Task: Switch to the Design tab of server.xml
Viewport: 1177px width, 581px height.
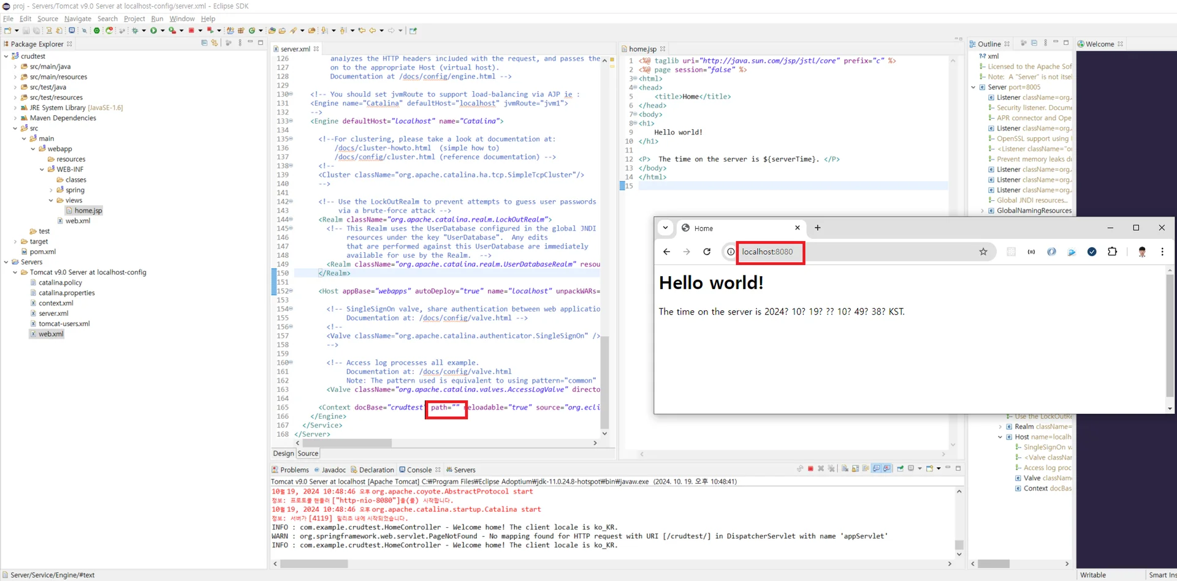Action: [x=283, y=453]
